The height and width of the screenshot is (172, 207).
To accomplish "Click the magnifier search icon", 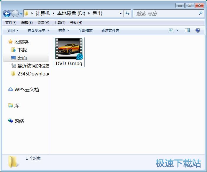I will click(201, 13).
